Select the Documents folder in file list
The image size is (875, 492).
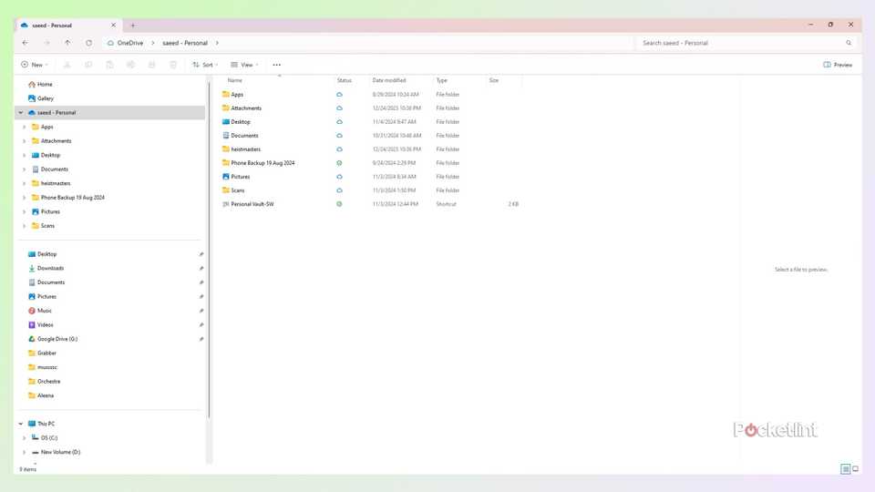[244, 136]
